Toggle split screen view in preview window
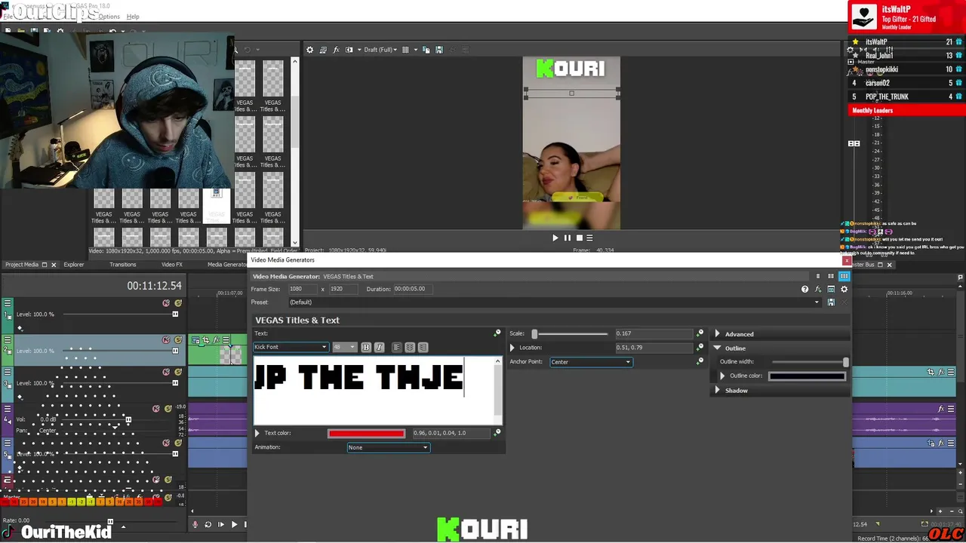966x543 pixels. coord(349,50)
